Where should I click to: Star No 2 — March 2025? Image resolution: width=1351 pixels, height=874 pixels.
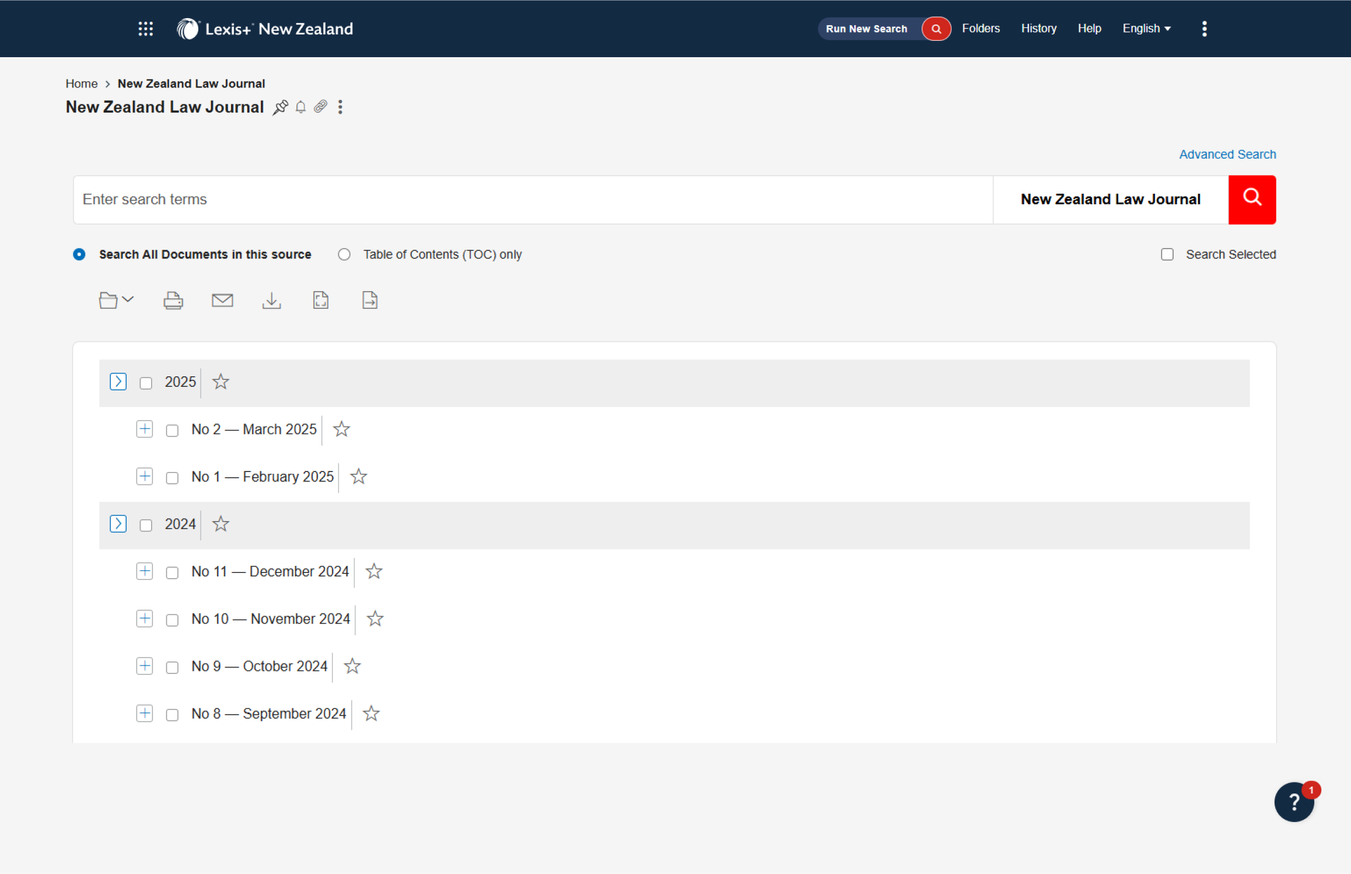click(341, 429)
